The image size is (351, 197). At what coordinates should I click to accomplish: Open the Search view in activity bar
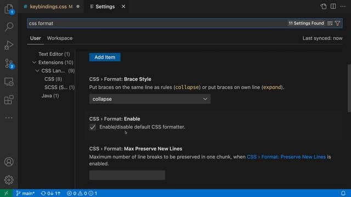[9, 27]
